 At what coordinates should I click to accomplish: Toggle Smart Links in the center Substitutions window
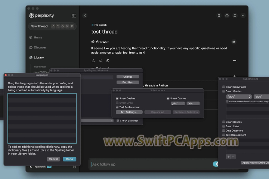117,103
